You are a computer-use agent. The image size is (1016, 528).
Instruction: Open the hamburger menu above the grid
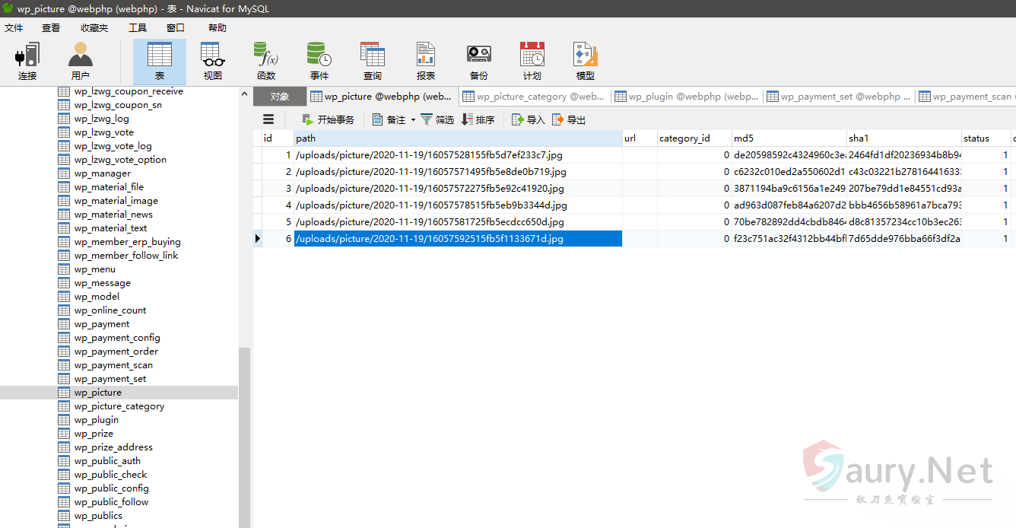tap(268, 119)
